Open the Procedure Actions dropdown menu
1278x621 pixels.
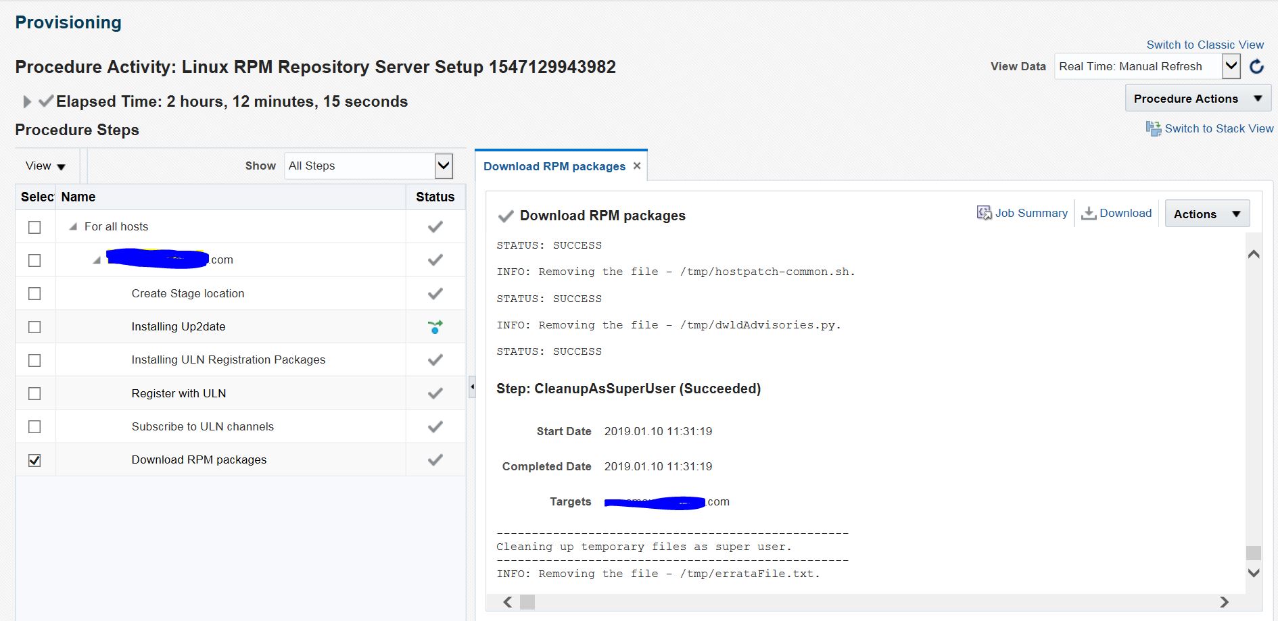coord(1198,99)
